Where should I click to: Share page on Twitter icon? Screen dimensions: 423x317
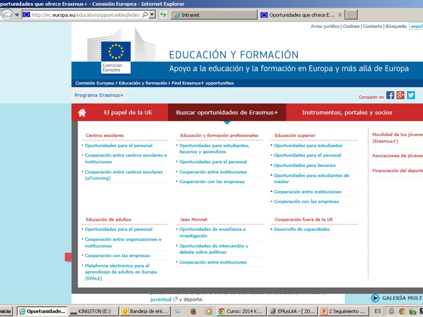411,95
